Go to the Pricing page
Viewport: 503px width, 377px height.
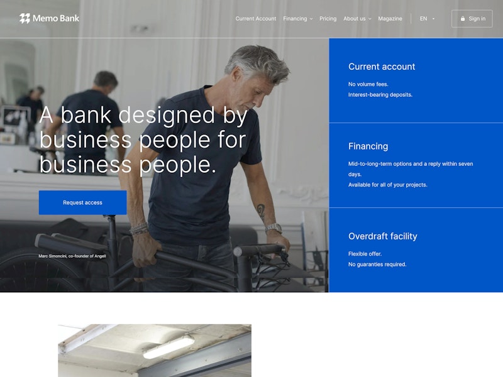point(328,19)
